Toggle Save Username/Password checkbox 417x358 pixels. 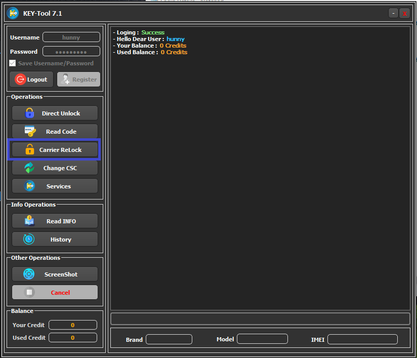pyautogui.click(x=13, y=63)
